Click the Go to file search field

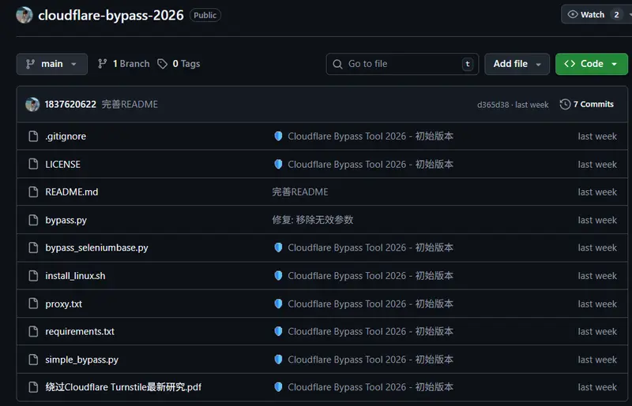[x=402, y=64]
